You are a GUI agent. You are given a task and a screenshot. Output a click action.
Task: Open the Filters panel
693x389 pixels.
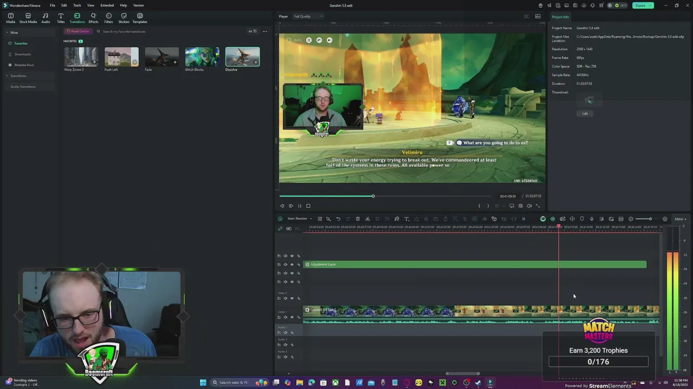click(108, 18)
